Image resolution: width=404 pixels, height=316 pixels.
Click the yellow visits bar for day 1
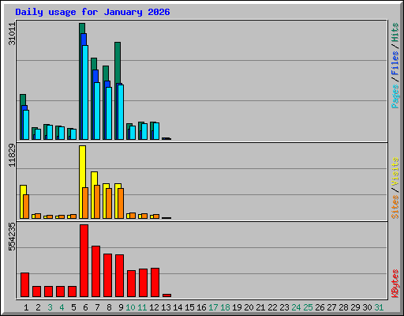(22, 201)
